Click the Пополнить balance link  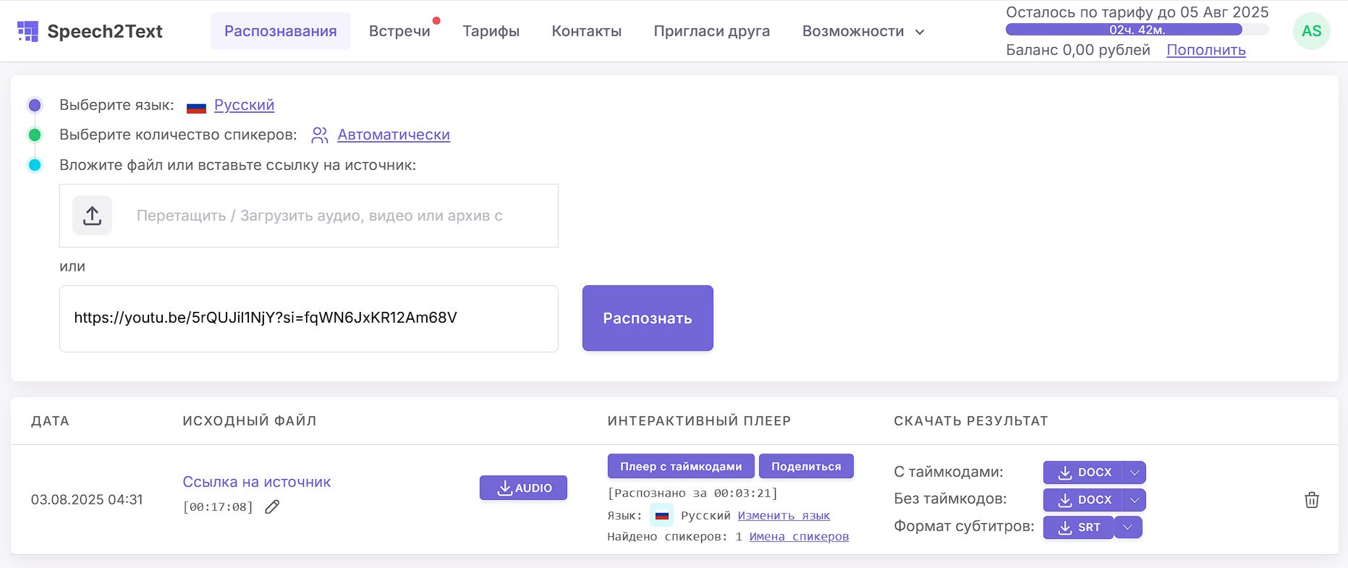(1205, 50)
